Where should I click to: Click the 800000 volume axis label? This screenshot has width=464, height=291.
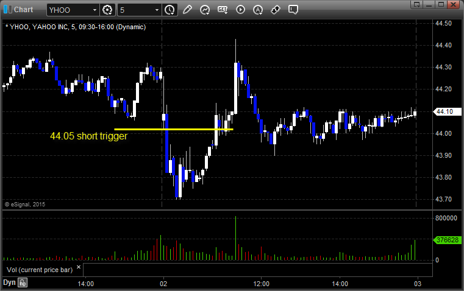coord(446,218)
